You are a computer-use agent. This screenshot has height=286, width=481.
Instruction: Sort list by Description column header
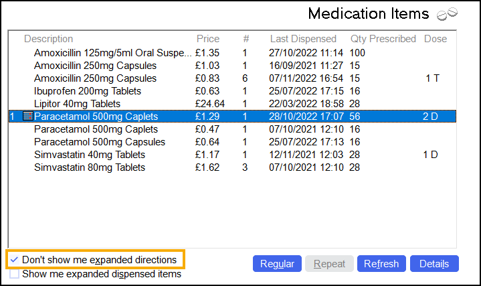tap(48, 39)
